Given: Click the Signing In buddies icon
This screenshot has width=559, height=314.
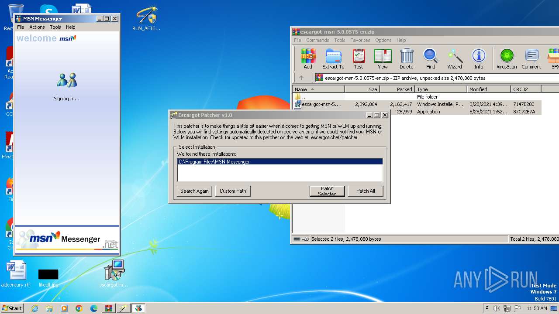Looking at the screenshot, I should coord(67,80).
